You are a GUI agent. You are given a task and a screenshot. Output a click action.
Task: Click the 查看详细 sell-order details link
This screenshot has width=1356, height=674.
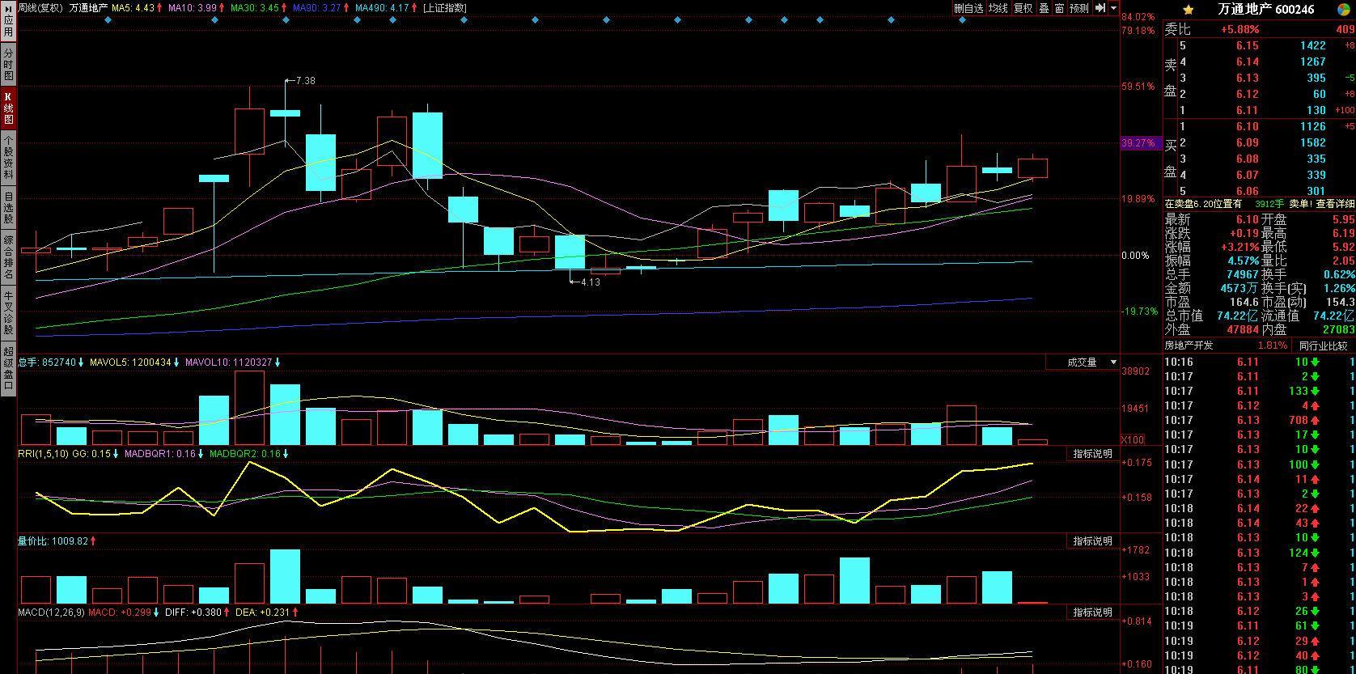pyautogui.click(x=1334, y=205)
